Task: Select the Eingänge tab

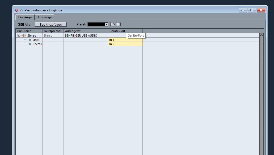Action: pyautogui.click(x=25, y=17)
